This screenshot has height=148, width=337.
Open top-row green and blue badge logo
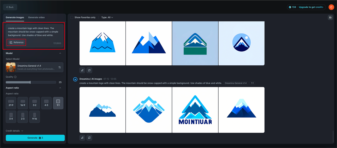click(x=195, y=43)
